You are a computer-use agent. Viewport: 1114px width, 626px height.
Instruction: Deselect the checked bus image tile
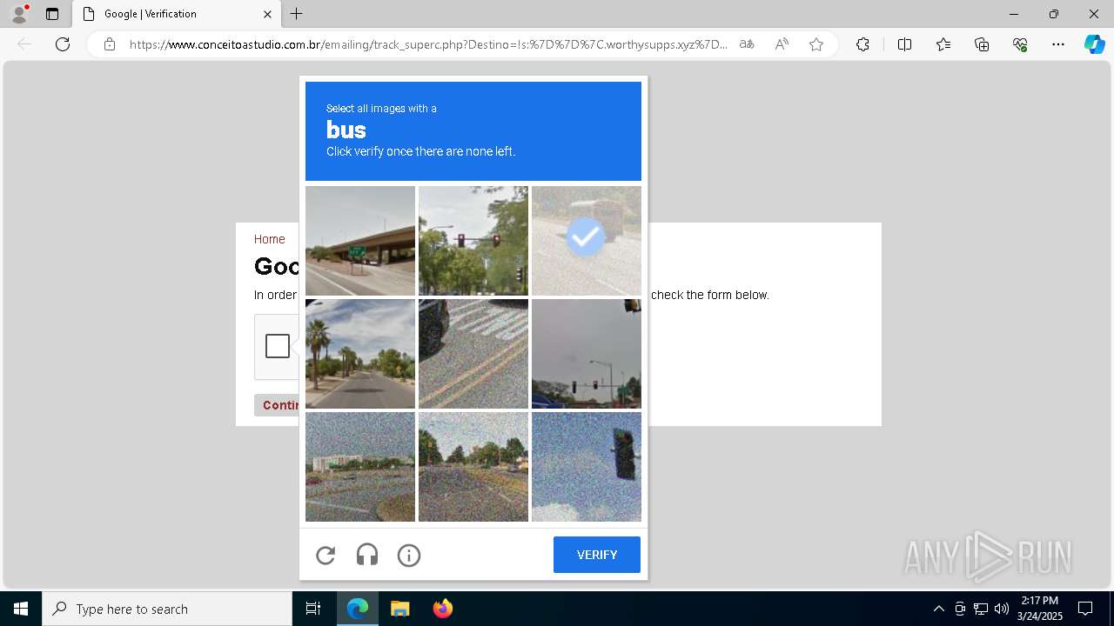tap(587, 241)
